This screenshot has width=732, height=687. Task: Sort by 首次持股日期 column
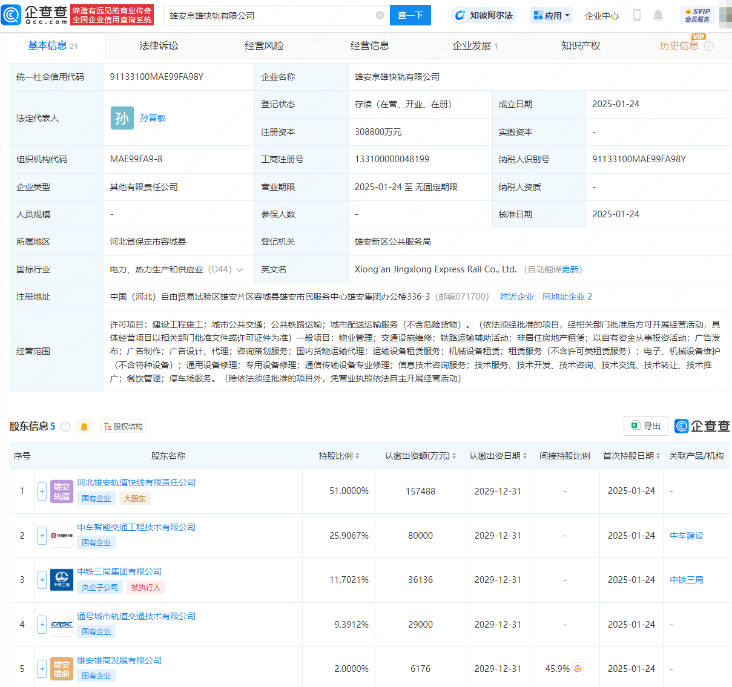coord(658,456)
